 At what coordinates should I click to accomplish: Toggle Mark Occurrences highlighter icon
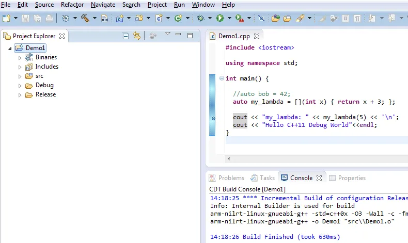pyautogui.click(x=323, y=19)
